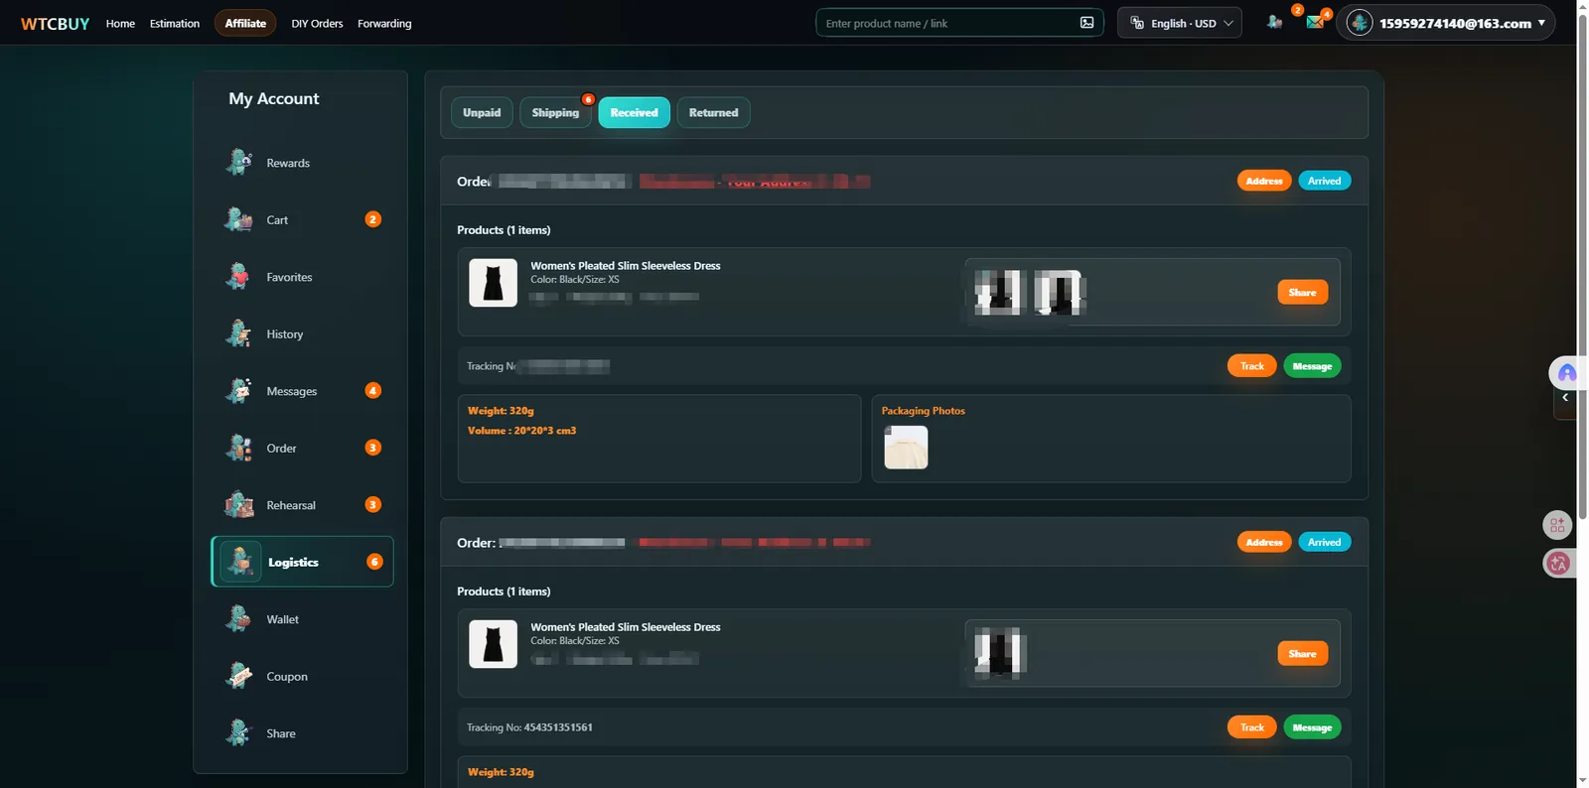The height and width of the screenshot is (788, 1589).
Task: Open the packaging photo thumbnail
Action: click(x=906, y=448)
